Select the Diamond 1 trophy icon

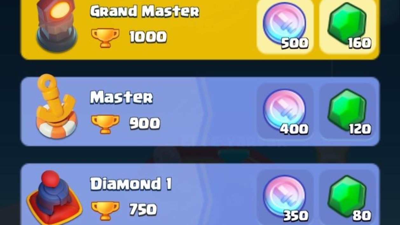click(x=105, y=210)
